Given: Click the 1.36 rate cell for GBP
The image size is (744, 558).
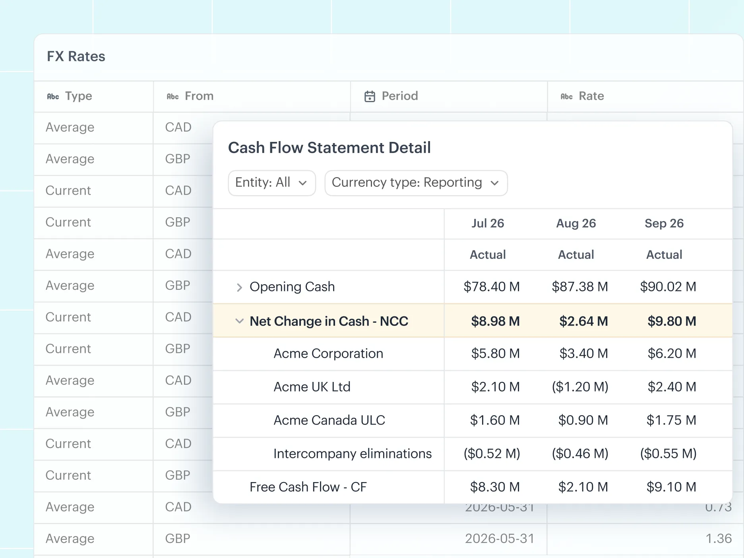Looking at the screenshot, I should point(718,539).
